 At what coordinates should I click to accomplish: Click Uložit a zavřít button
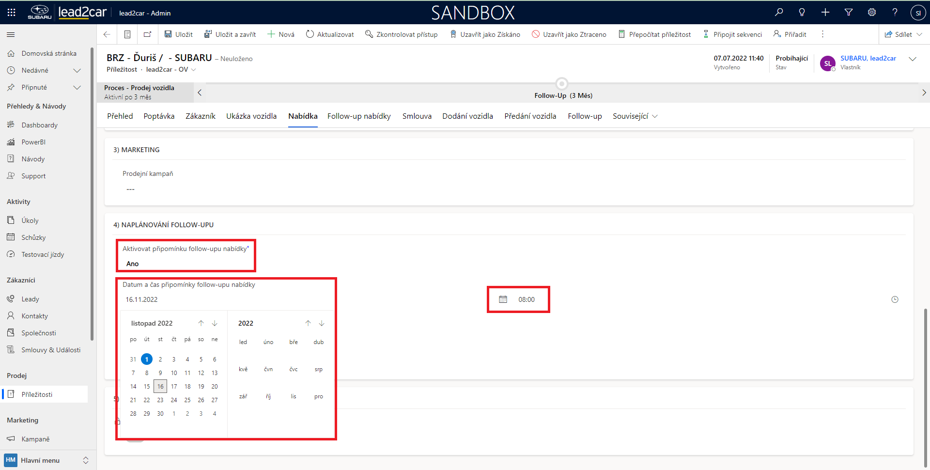[x=230, y=34]
